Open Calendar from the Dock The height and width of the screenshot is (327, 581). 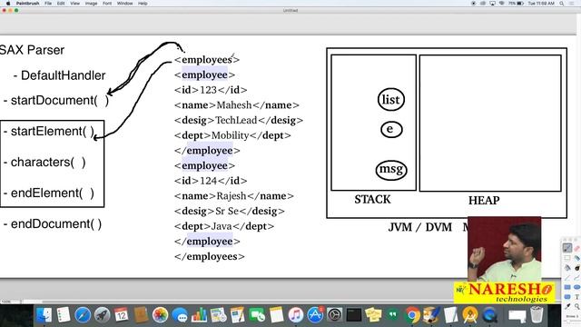click(121, 315)
